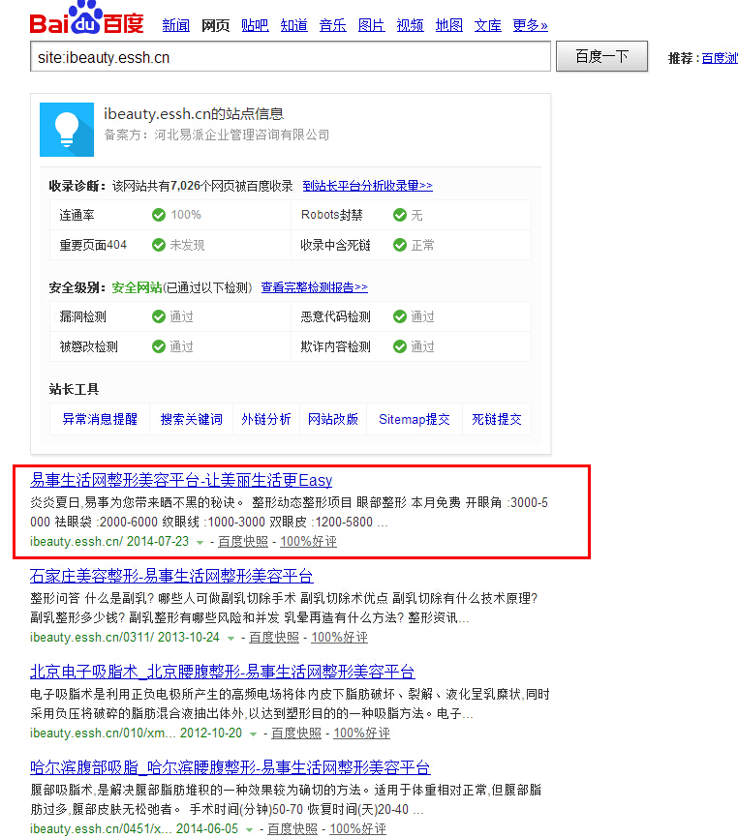
Task: Click green check icon beside 重要页面404
Action: pos(159,245)
